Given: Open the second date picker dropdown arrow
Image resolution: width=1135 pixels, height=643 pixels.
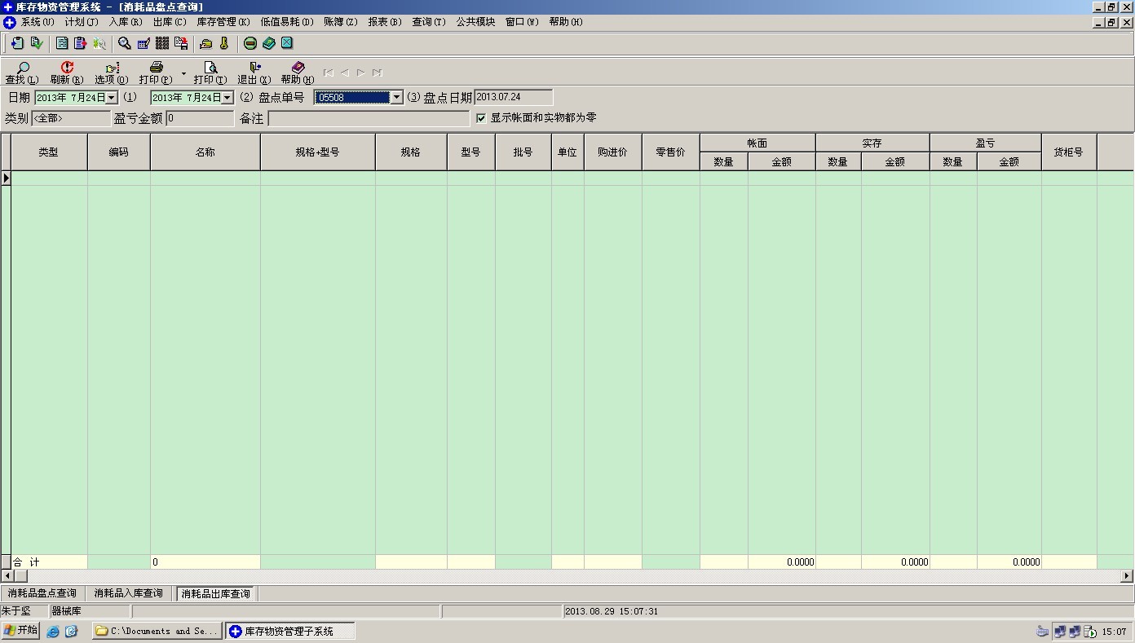Looking at the screenshot, I should point(227,98).
